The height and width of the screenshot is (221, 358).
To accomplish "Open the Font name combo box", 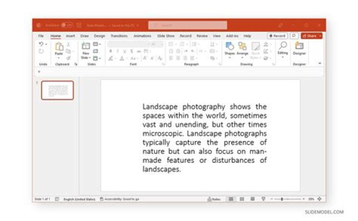I will [x=129, y=44].
